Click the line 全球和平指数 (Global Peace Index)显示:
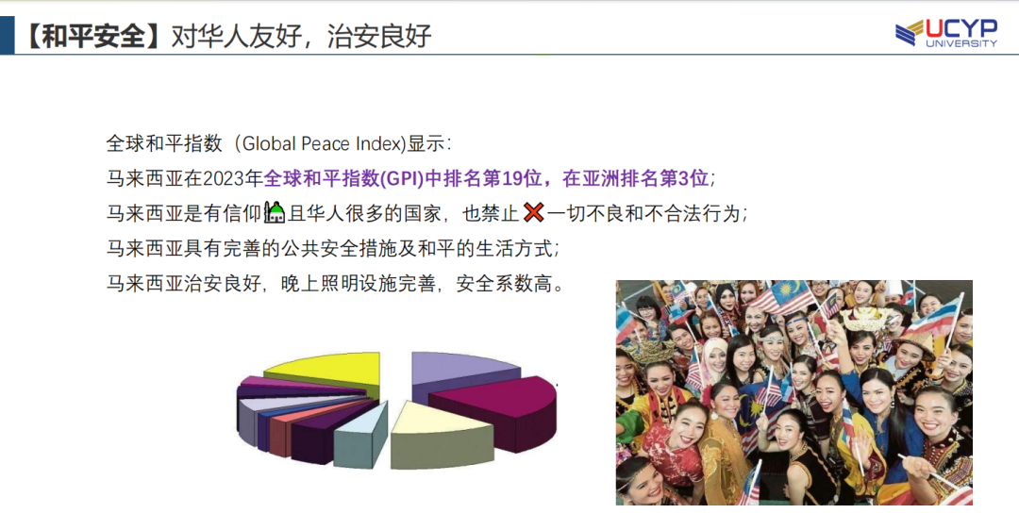The height and width of the screenshot is (530, 1019). click(278, 143)
